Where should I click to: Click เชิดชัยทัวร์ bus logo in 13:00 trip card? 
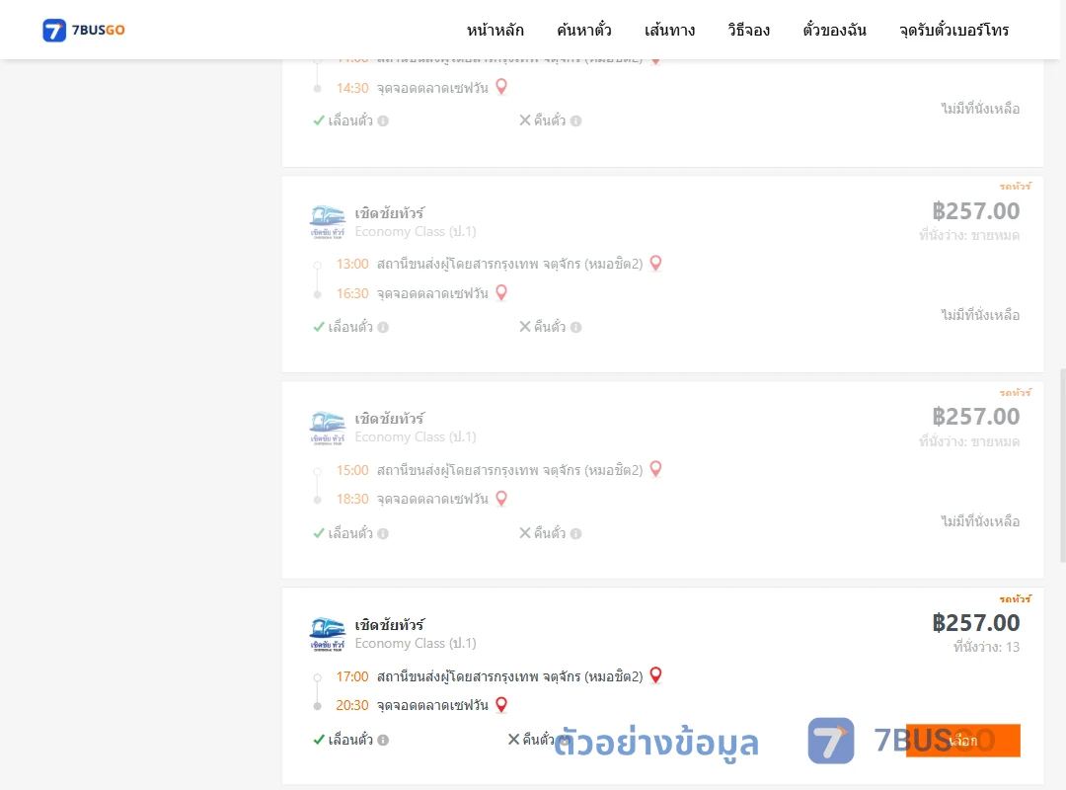click(328, 222)
